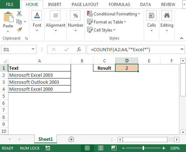The height and width of the screenshot is (152, 186).
Task: Switch to the REVIEW tab
Action: 168,5
